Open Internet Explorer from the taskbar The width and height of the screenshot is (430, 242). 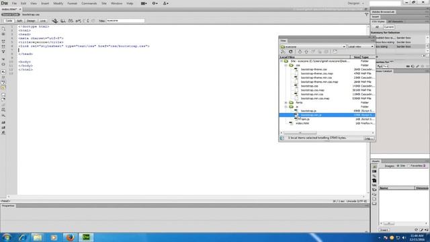pyautogui.click(x=23, y=237)
